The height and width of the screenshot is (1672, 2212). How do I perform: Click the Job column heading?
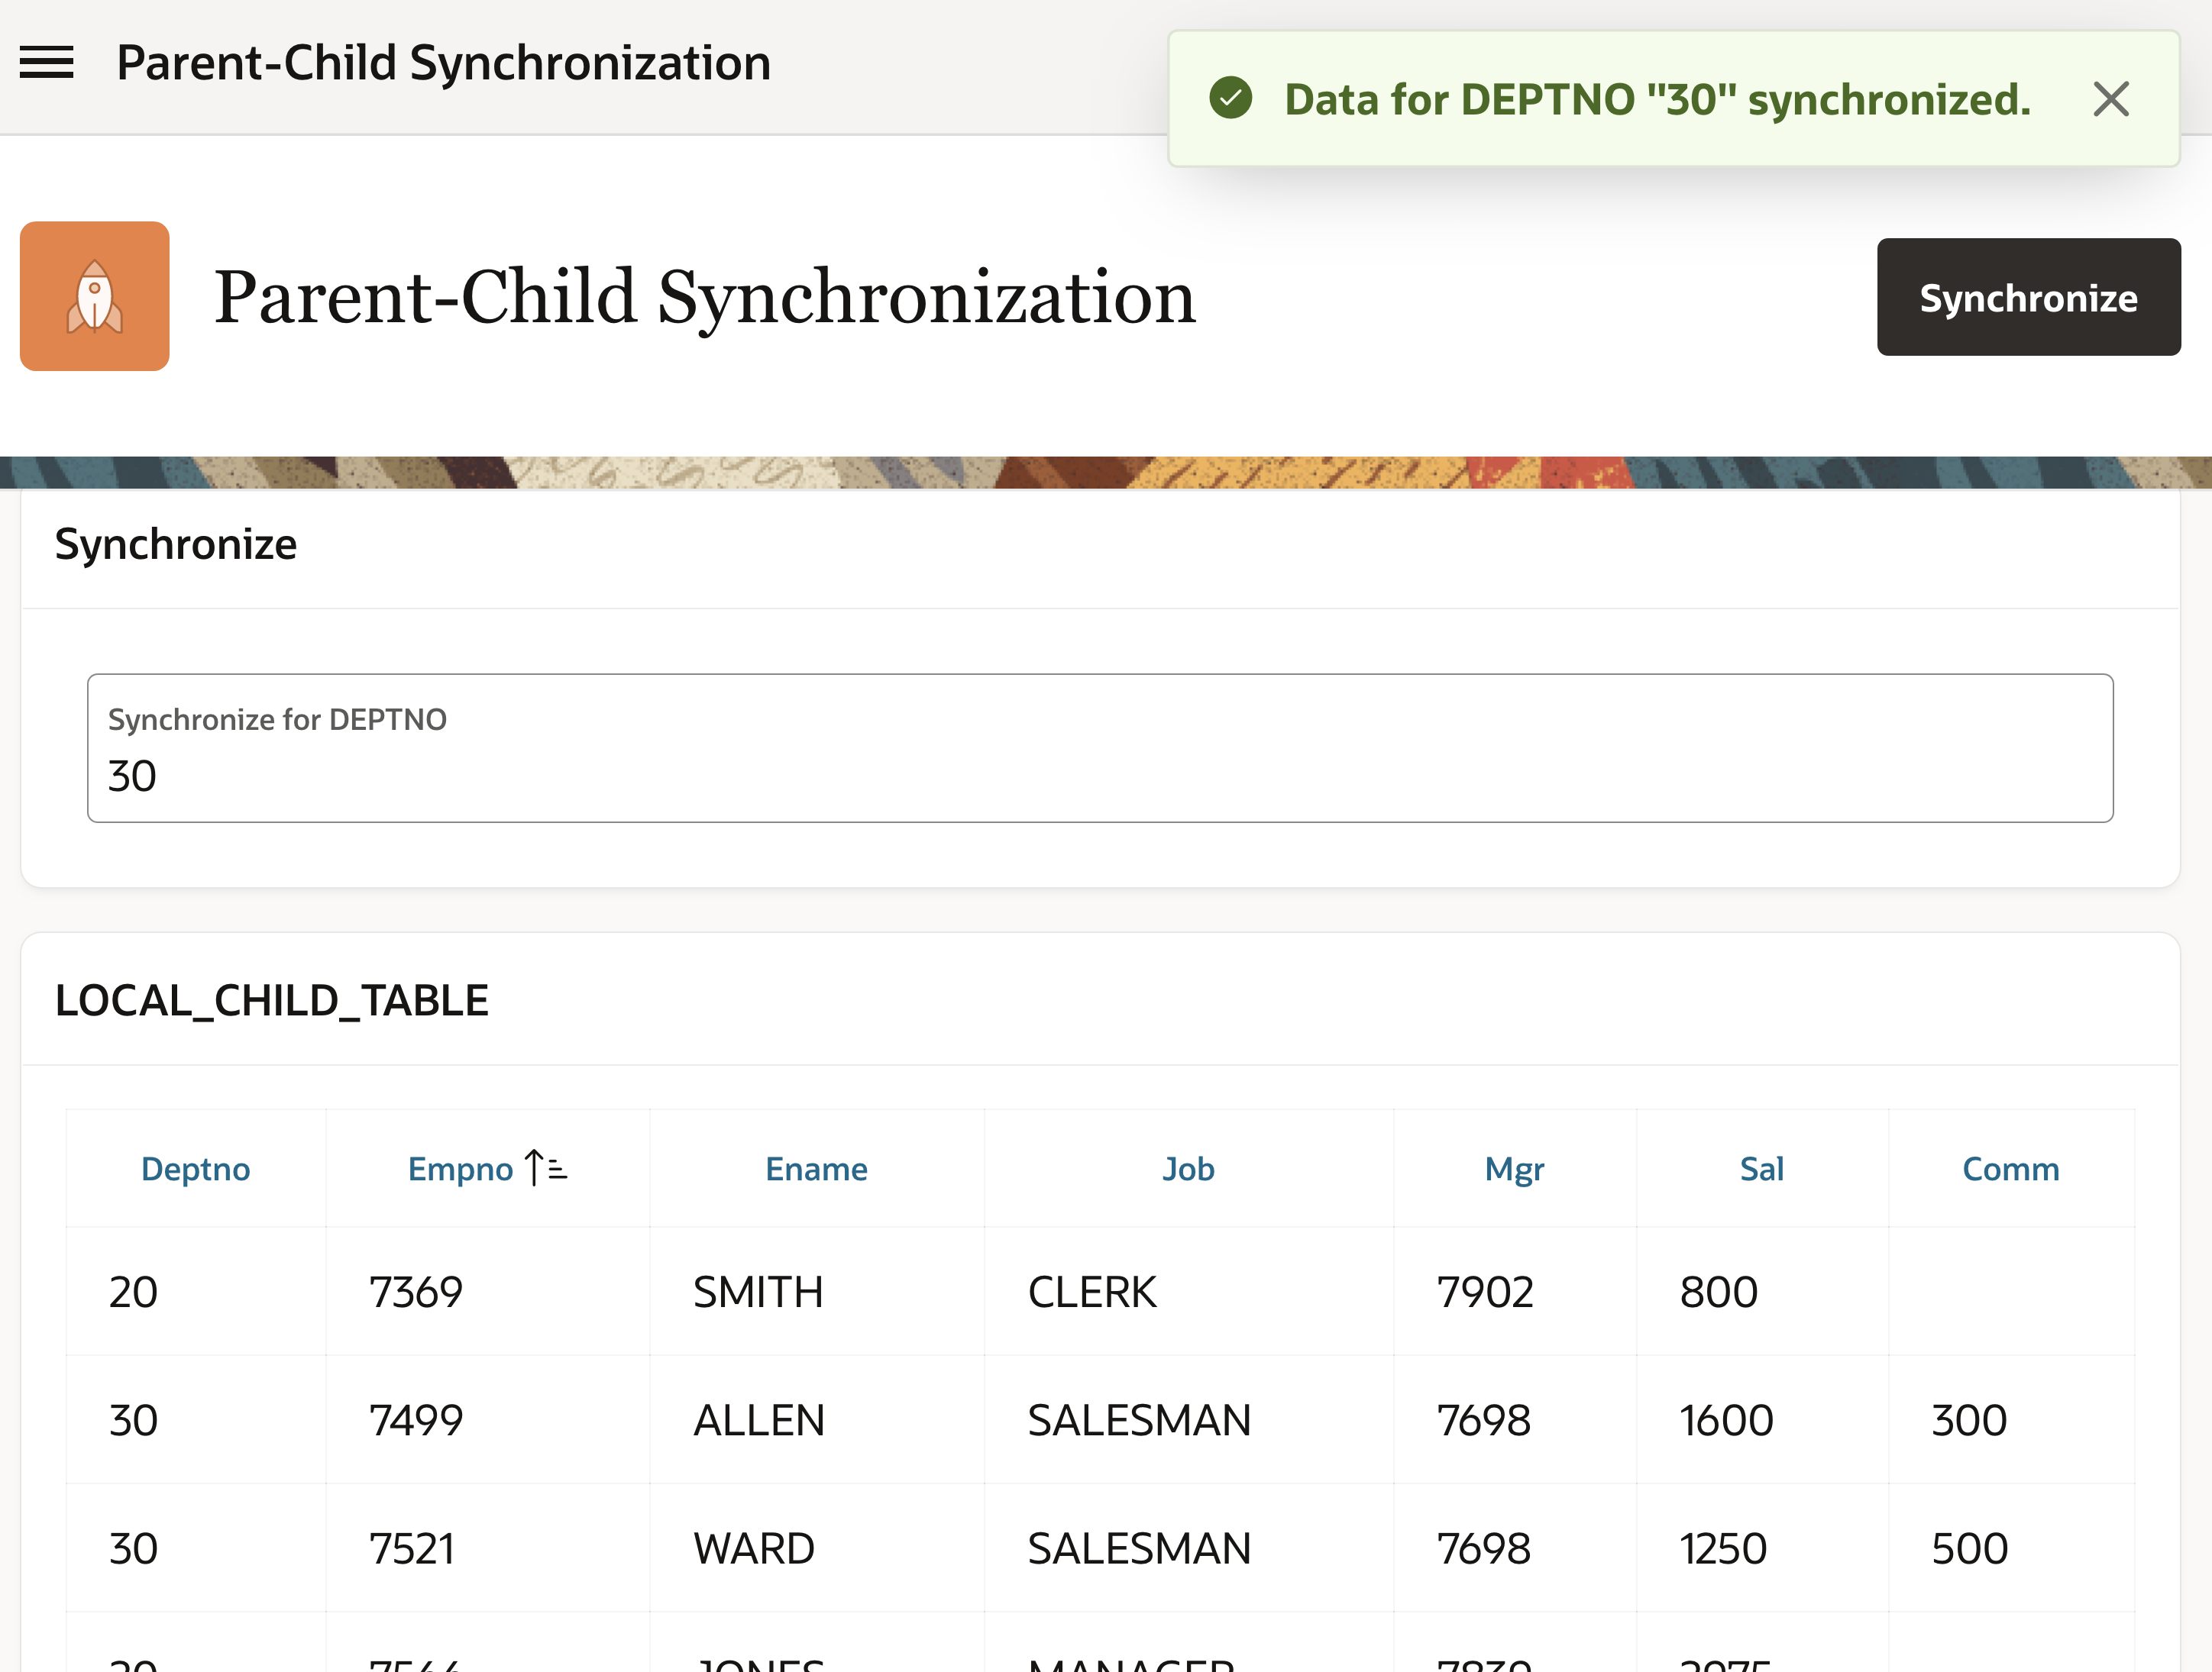click(1188, 1167)
